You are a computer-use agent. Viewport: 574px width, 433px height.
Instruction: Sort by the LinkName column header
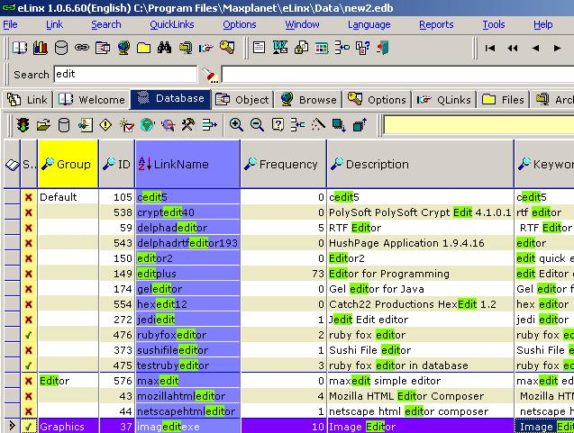[x=187, y=164]
